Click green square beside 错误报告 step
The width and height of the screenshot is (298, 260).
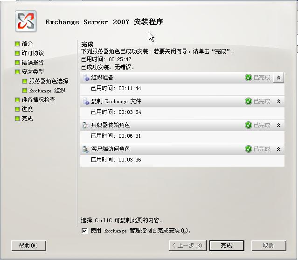tap(17, 63)
